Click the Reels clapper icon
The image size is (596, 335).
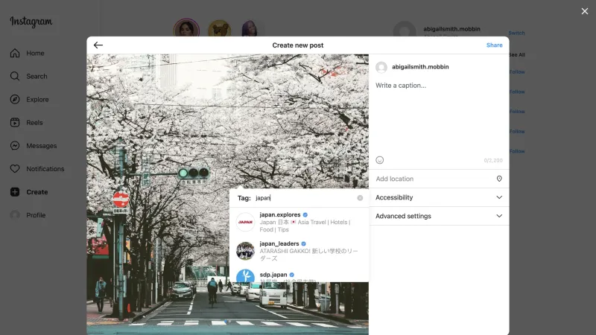coord(15,123)
